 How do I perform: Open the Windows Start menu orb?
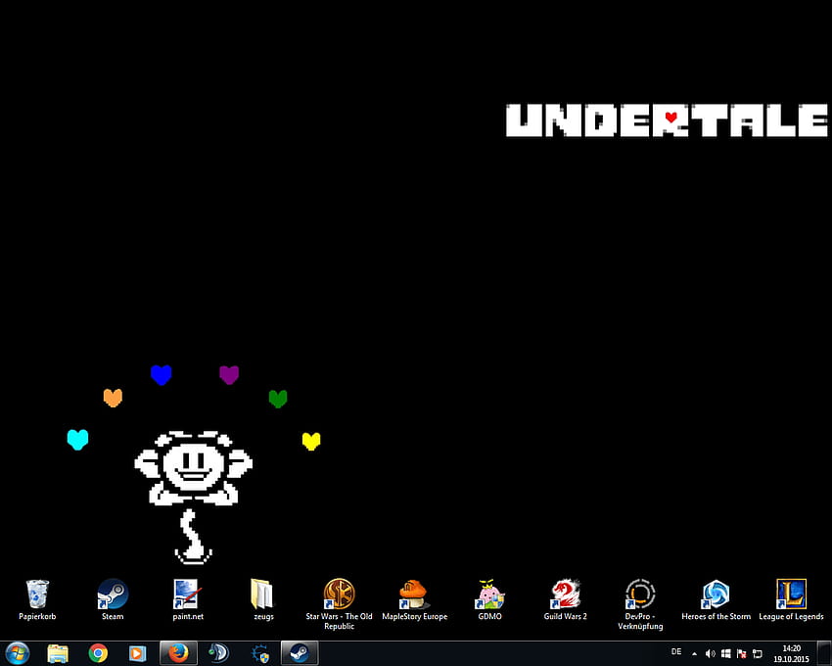click(18, 652)
